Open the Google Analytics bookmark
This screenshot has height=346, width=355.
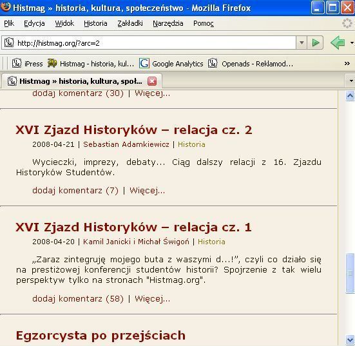tap(171, 64)
